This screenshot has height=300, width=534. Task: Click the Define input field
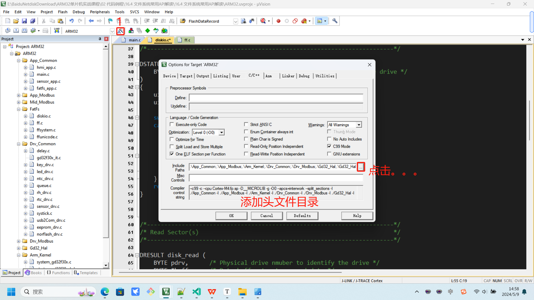pyautogui.click(x=276, y=98)
